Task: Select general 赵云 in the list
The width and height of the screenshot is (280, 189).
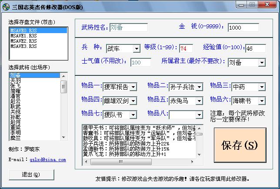Action: coord(35,101)
